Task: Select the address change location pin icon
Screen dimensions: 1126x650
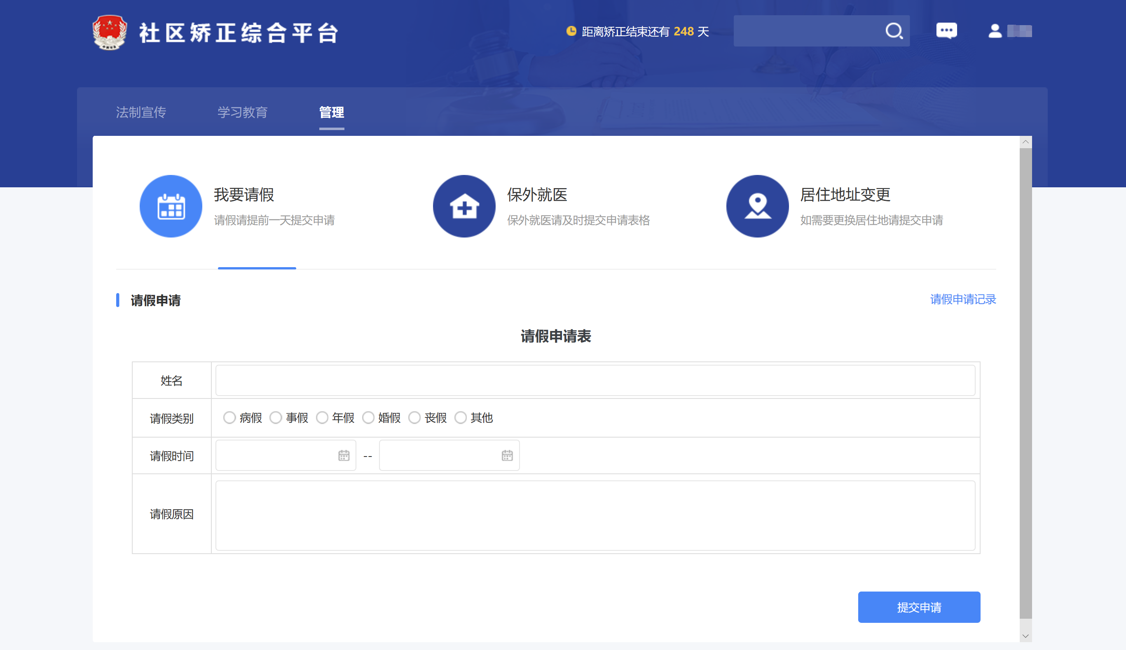Action: point(757,206)
